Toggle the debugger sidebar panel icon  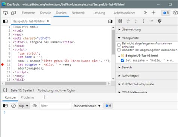[x=110, y=21]
